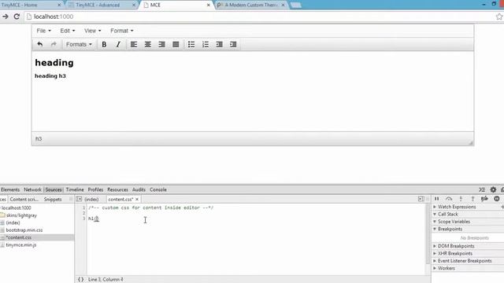504x283 pixels.
Task: Pretty print with the braces button
Action: pyautogui.click(x=80, y=280)
